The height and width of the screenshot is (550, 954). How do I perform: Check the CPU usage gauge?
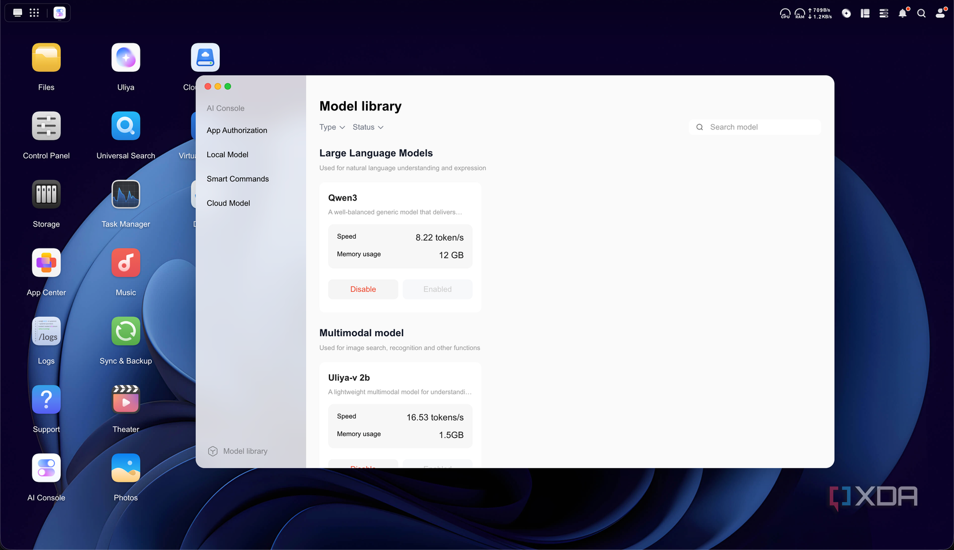[785, 13]
